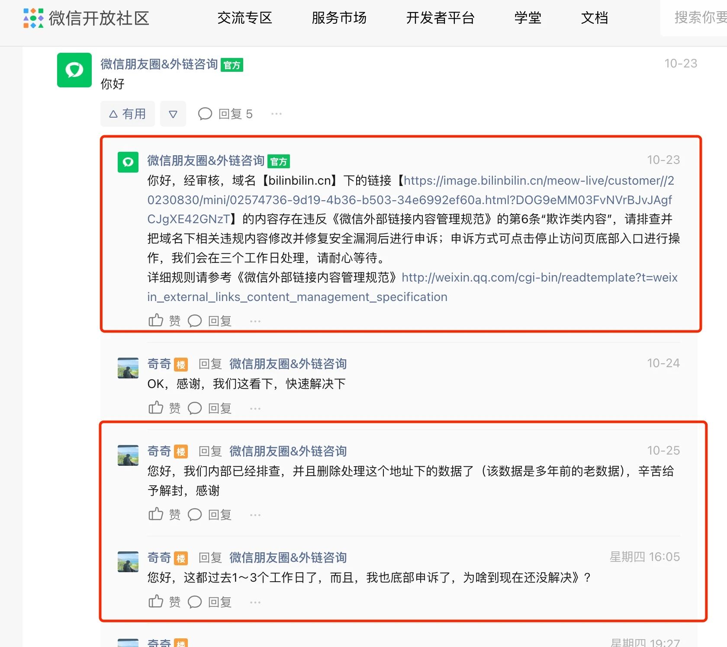The width and height of the screenshot is (727, 647).
Task: Go to 服务市场 in top navigation
Action: click(x=339, y=18)
